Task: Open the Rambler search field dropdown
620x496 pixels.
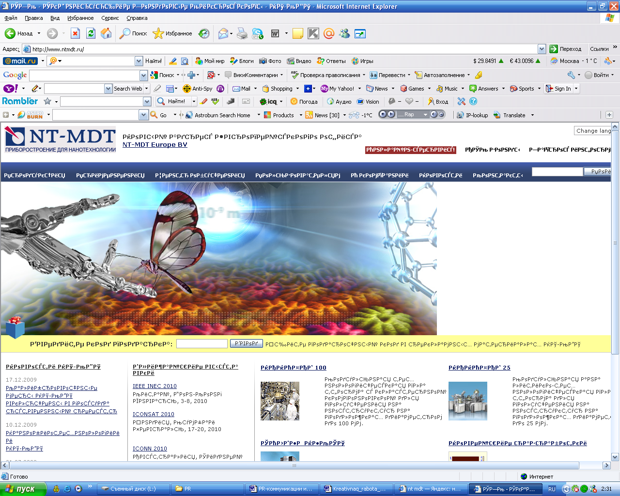Action: [147, 101]
